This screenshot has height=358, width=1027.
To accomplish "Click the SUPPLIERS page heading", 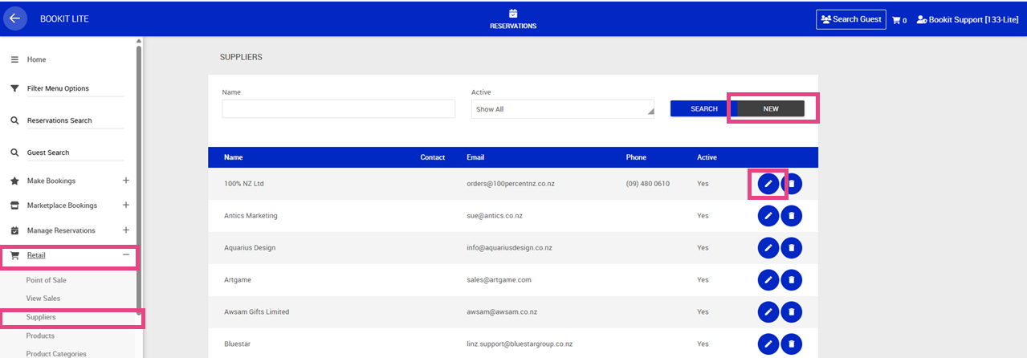I will click(x=241, y=58).
